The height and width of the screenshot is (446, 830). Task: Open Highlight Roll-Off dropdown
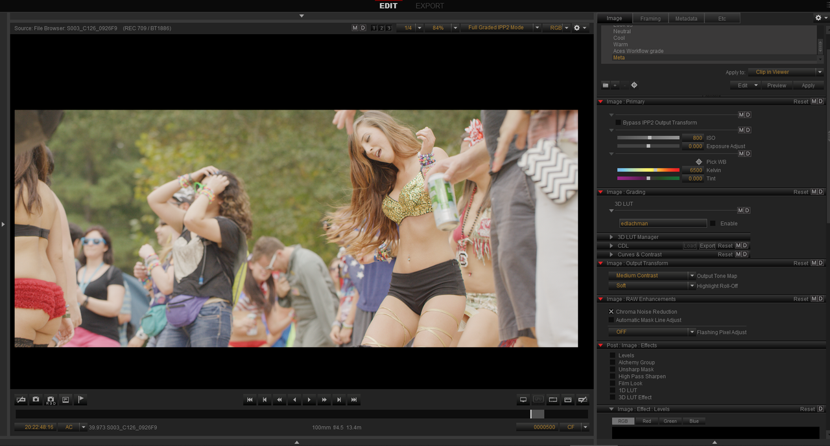(x=651, y=285)
